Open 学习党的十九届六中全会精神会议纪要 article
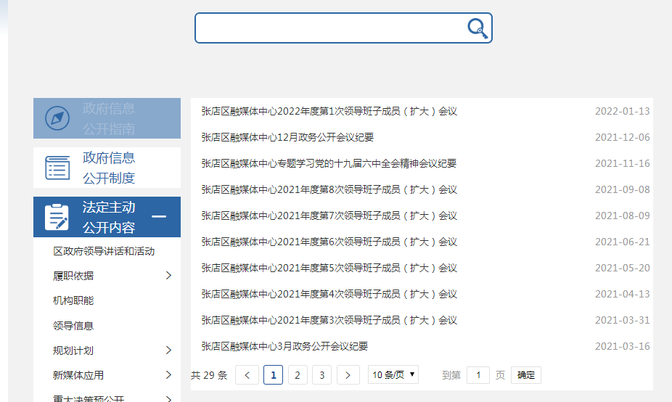672x402 pixels. click(x=329, y=163)
